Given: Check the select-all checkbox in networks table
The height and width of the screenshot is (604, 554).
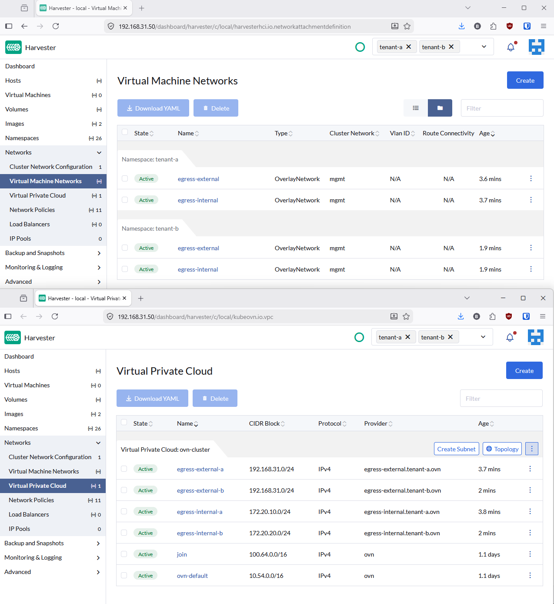Looking at the screenshot, I should point(125,133).
